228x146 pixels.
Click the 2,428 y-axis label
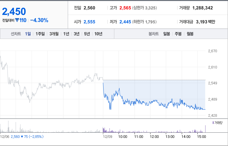pos(213,116)
